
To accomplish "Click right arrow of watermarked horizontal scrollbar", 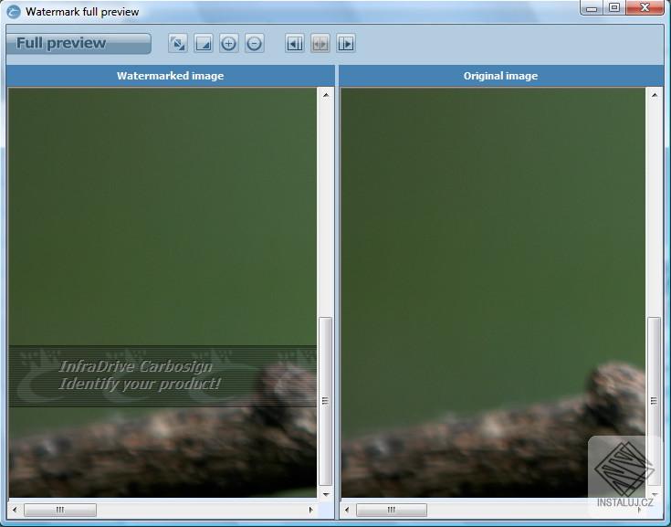I will coord(310,510).
